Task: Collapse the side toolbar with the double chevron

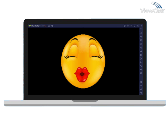Action: 141,26
